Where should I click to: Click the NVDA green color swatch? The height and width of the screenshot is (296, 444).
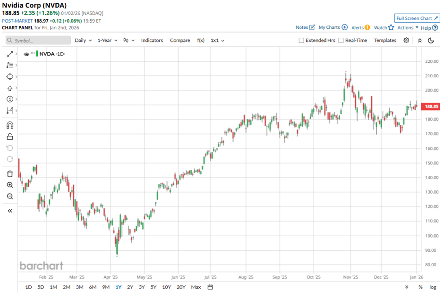[37, 54]
